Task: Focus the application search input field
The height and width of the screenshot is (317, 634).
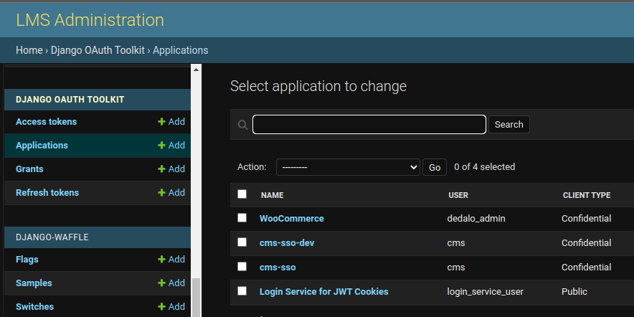Action: 369,125
